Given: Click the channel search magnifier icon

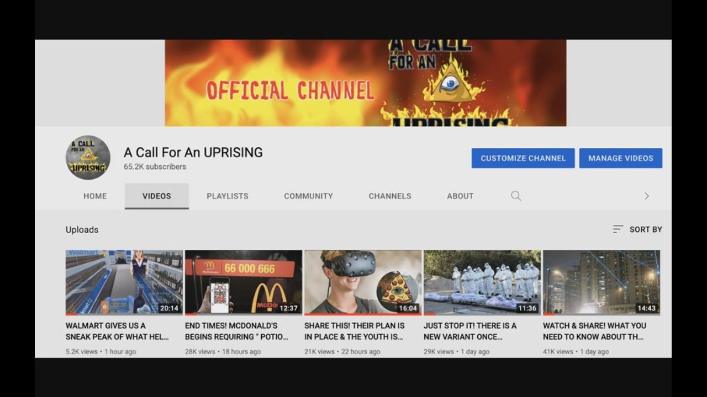Looking at the screenshot, I should coord(516,196).
